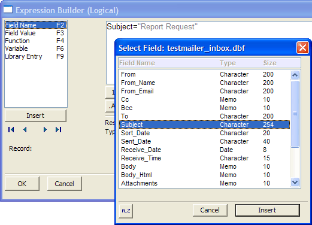
Task: Select the From_Name field row
Action: tap(205, 83)
